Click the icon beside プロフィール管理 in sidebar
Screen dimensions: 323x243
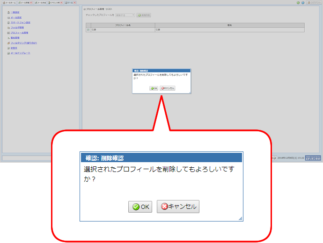8,33
